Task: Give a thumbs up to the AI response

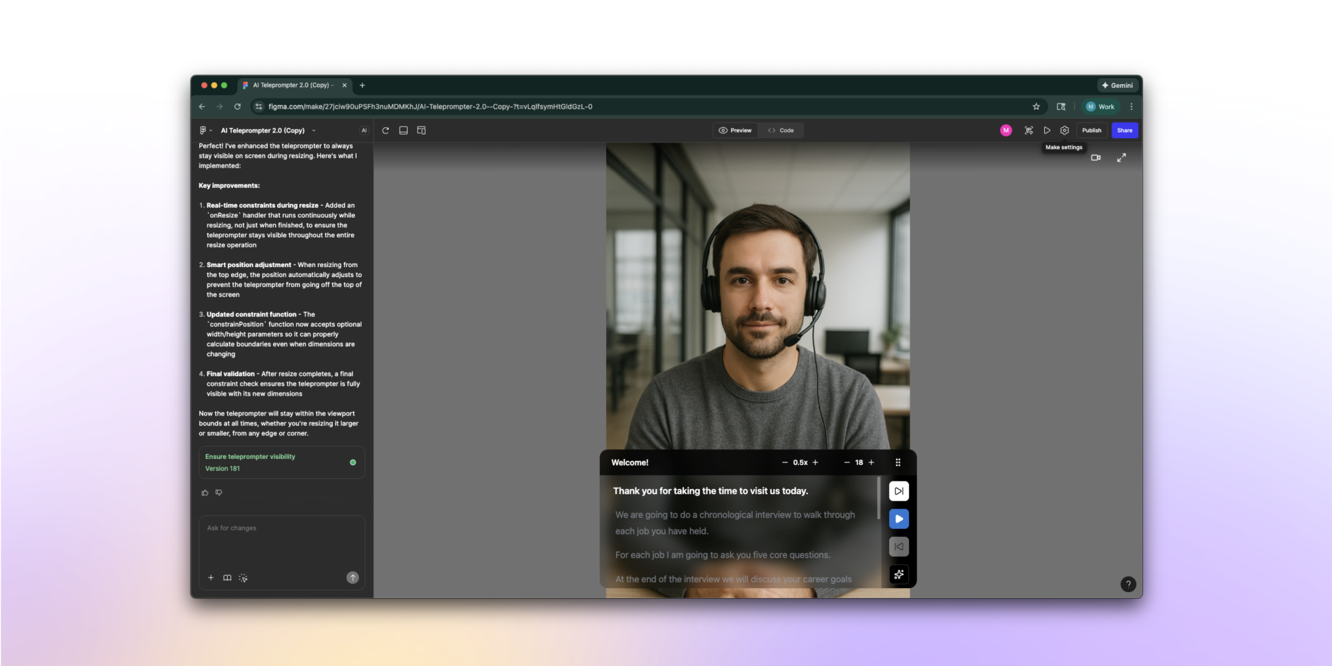Action: [x=205, y=492]
